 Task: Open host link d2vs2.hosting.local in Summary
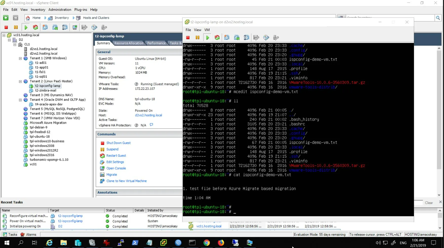click(148, 115)
